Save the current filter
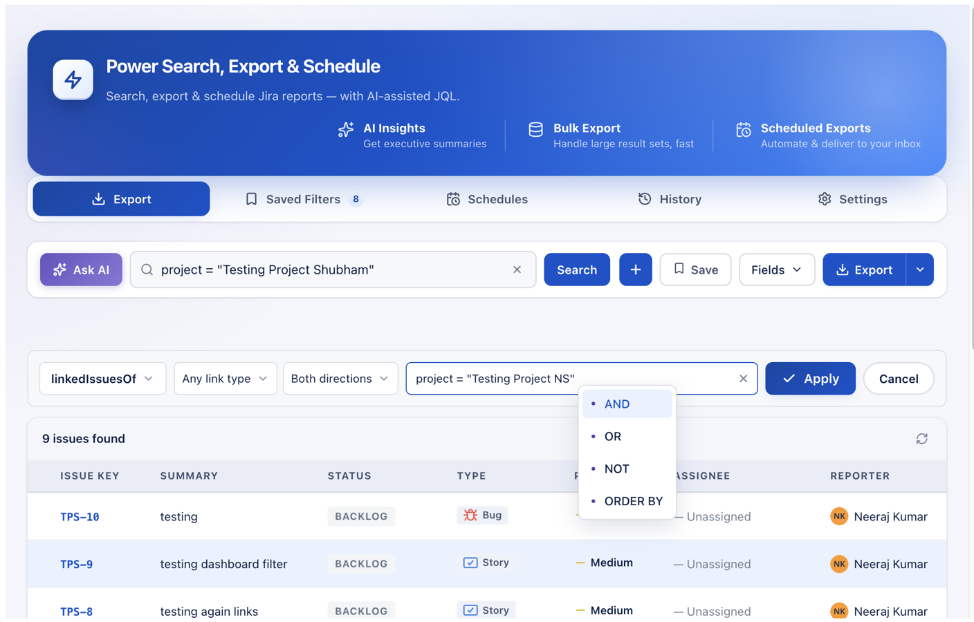Screen dimensions: 974x622 click(x=695, y=270)
